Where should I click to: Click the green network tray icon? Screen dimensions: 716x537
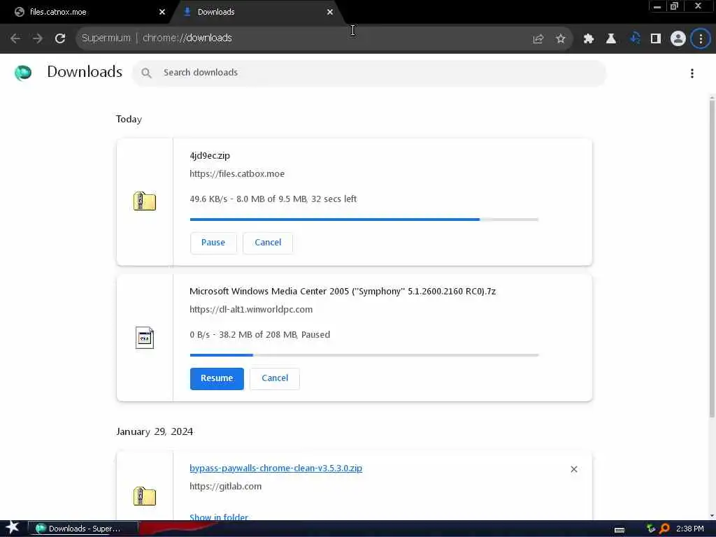point(651,529)
